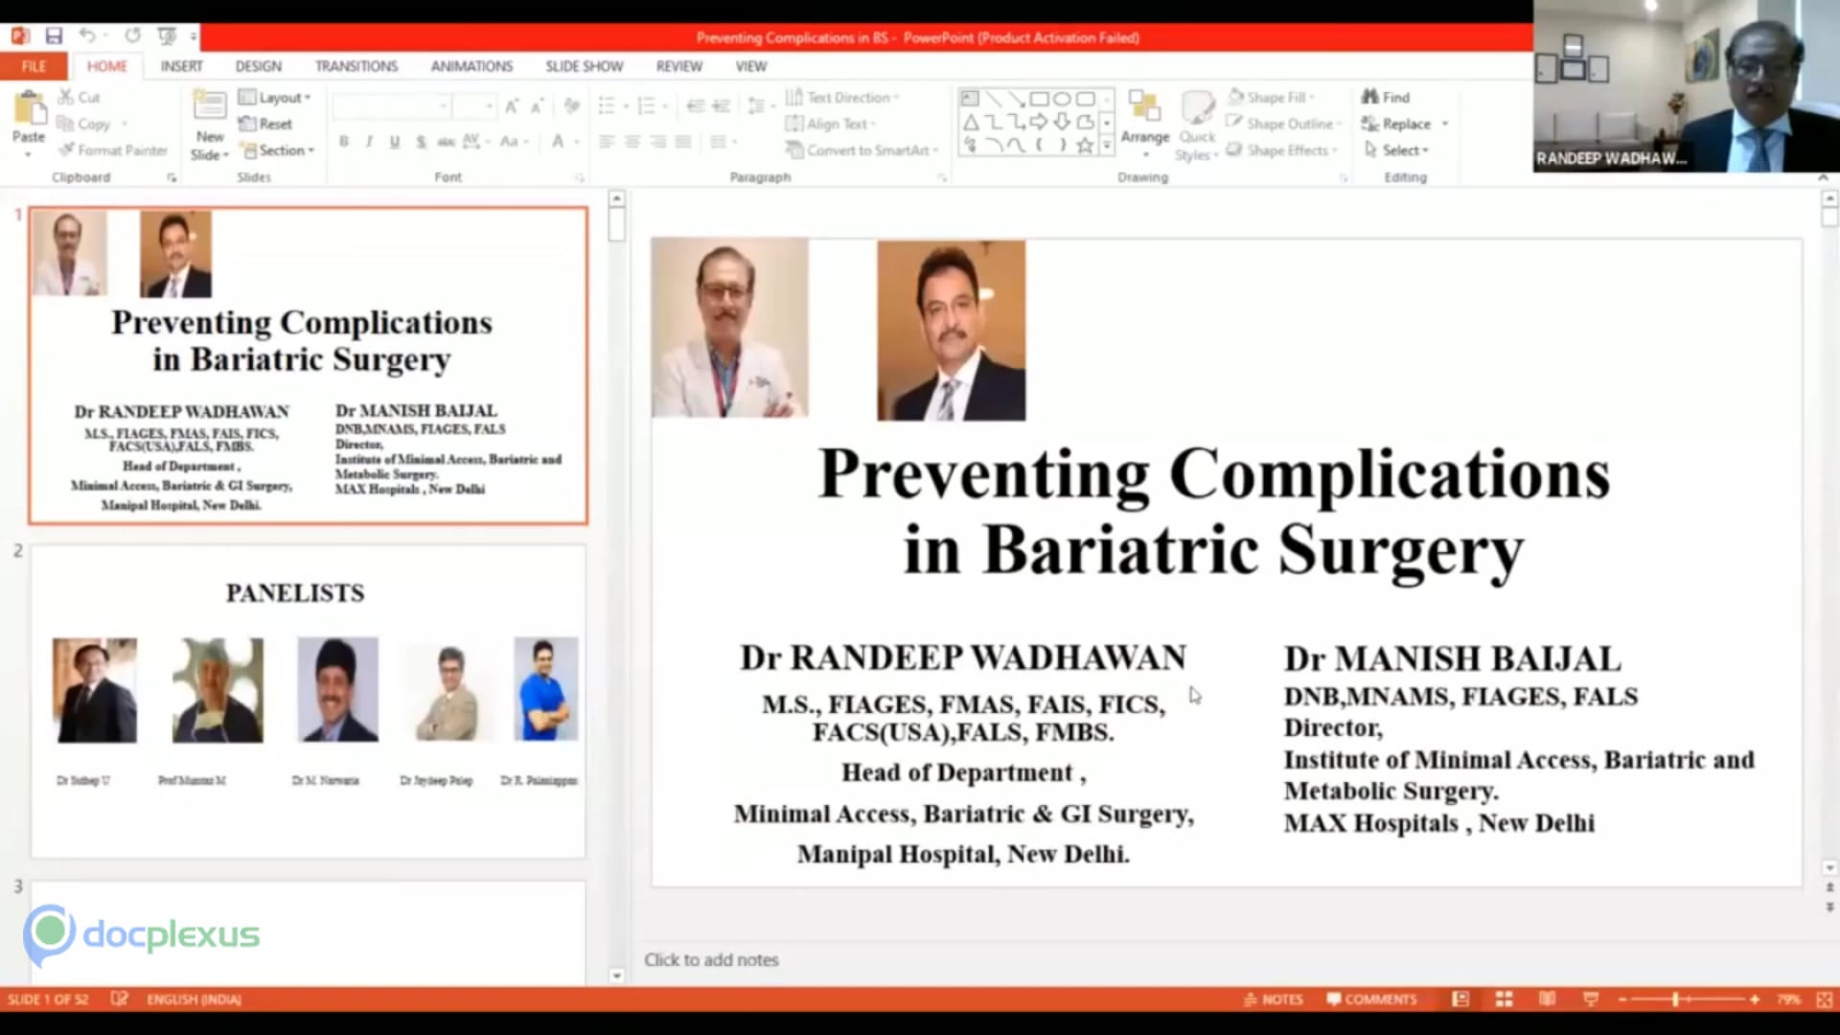Cut the selection
This screenshot has height=1035, width=1840.
(79, 97)
